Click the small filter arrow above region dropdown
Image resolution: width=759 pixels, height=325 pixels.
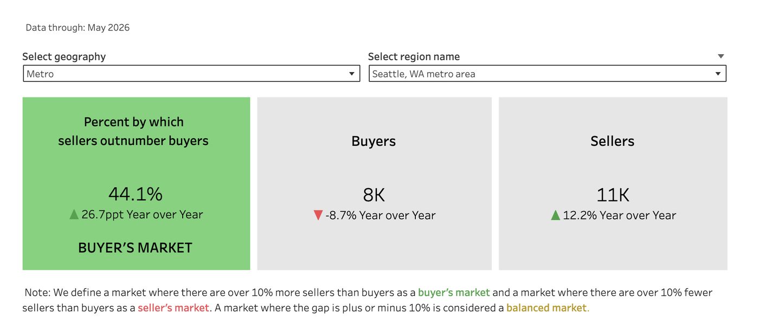click(x=721, y=56)
